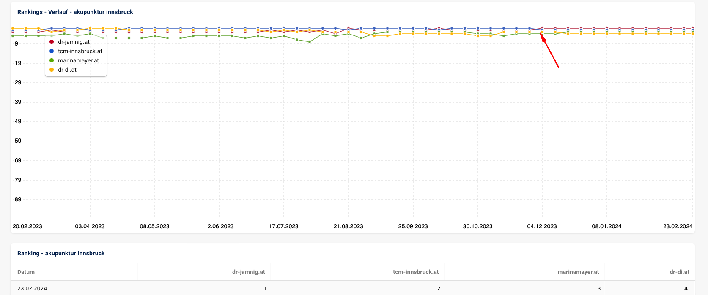Click the y-axis label 59

(18, 141)
